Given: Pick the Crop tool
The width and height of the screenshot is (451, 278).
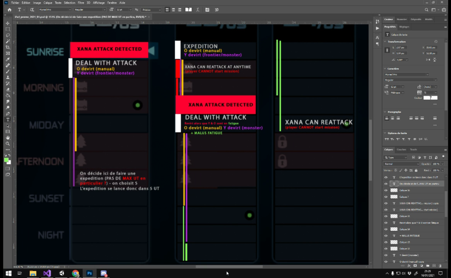Looking at the screenshot, I should click(8, 47).
